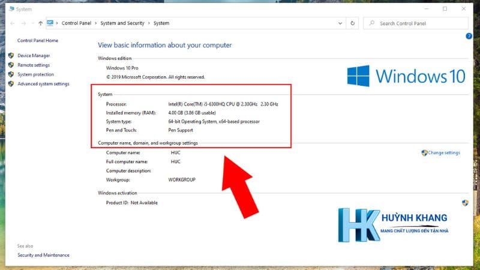Click the processor value i5-6300HQ text
This screenshot has width=480, height=270.
pyautogui.click(x=223, y=104)
